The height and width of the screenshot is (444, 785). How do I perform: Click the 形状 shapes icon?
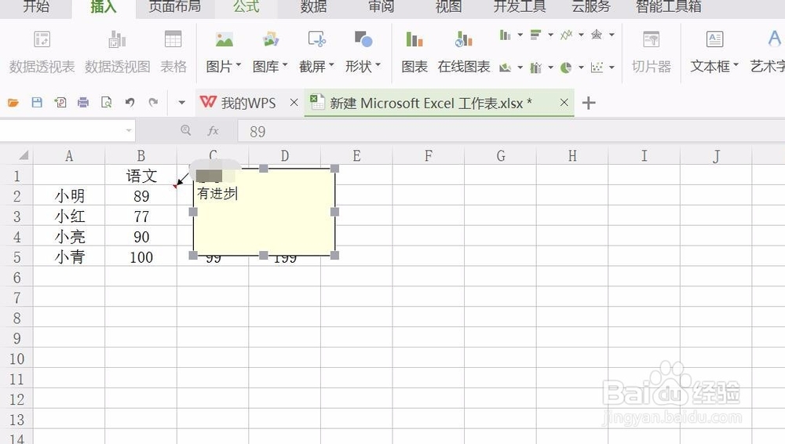pyautogui.click(x=363, y=40)
